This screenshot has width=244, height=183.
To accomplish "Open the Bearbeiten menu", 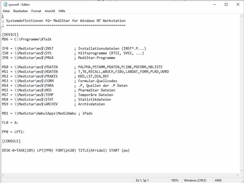I will [x=21, y=11].
